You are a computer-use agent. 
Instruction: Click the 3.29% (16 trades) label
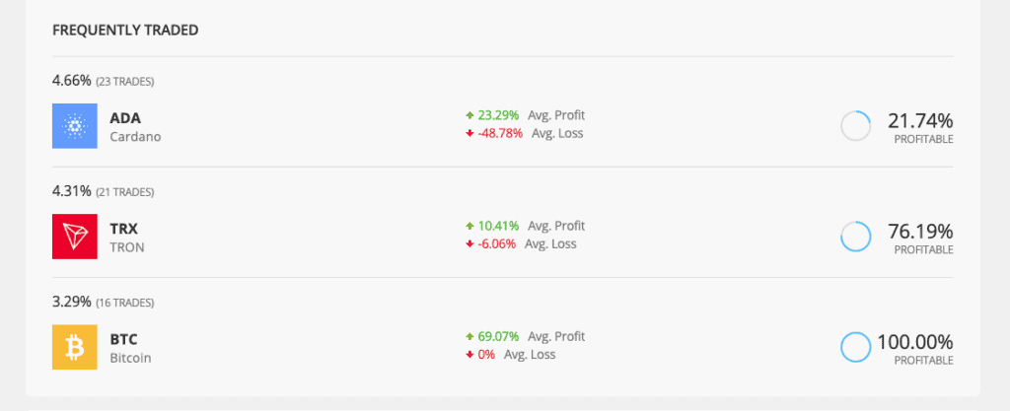(103, 301)
